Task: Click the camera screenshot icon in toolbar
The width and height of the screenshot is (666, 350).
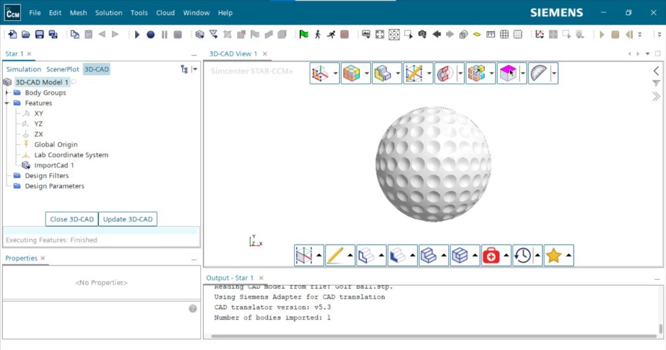Action: [423, 34]
